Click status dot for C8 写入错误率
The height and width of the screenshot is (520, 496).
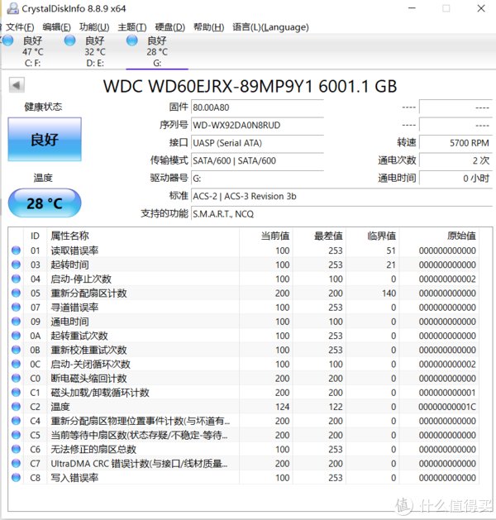[16, 478]
